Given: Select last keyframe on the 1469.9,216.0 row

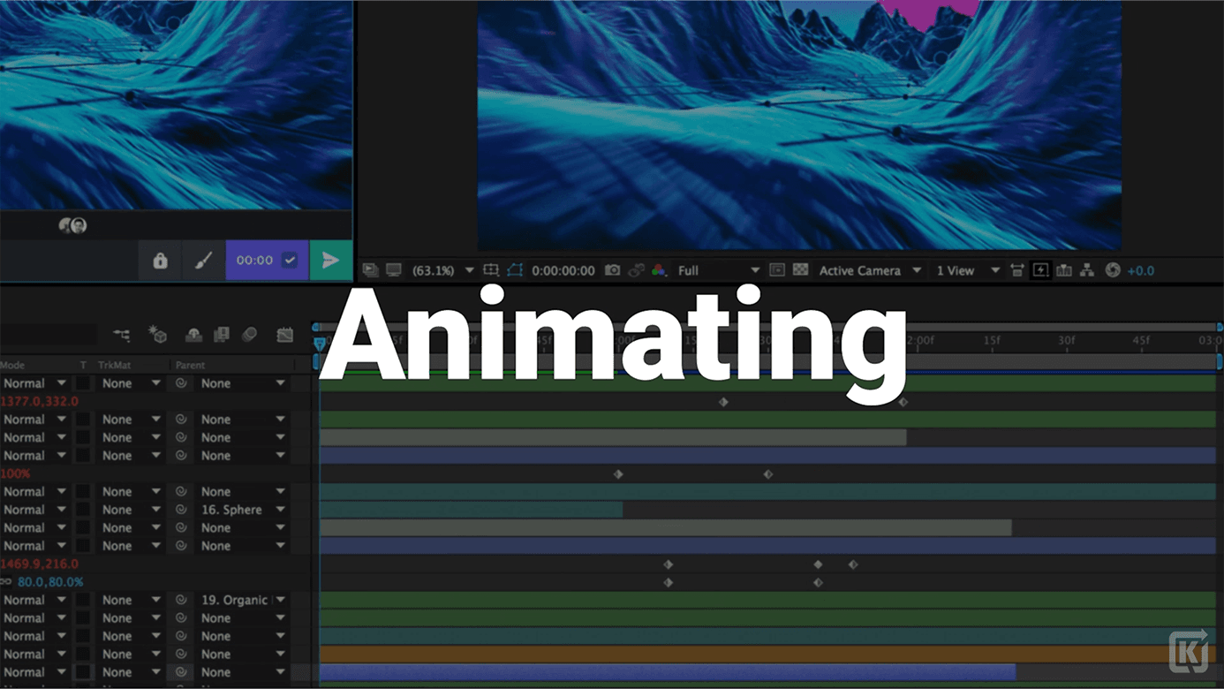Looking at the screenshot, I should (x=853, y=564).
